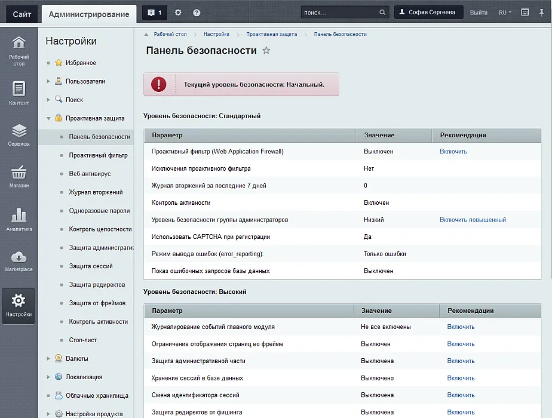The height and width of the screenshot is (418, 552).
Task: Select Веб-антивирус in the settings menu
Action: [x=90, y=174]
